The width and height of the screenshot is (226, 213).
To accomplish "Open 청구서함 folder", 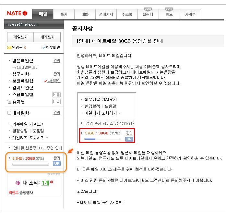I will 21,74.
